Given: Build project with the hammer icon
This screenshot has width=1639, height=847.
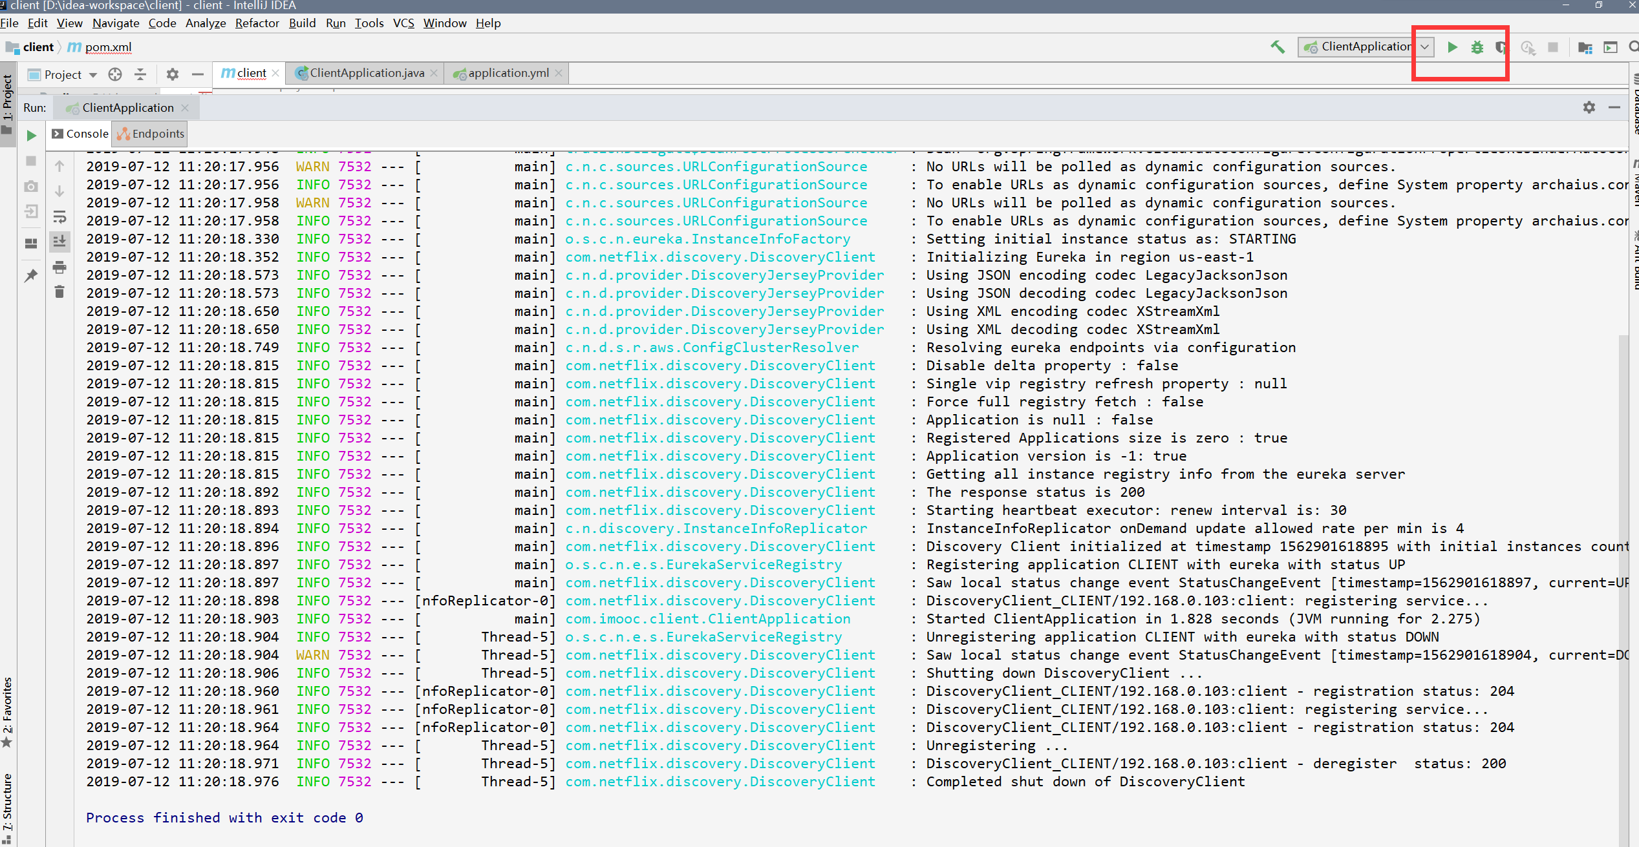Looking at the screenshot, I should [1278, 47].
